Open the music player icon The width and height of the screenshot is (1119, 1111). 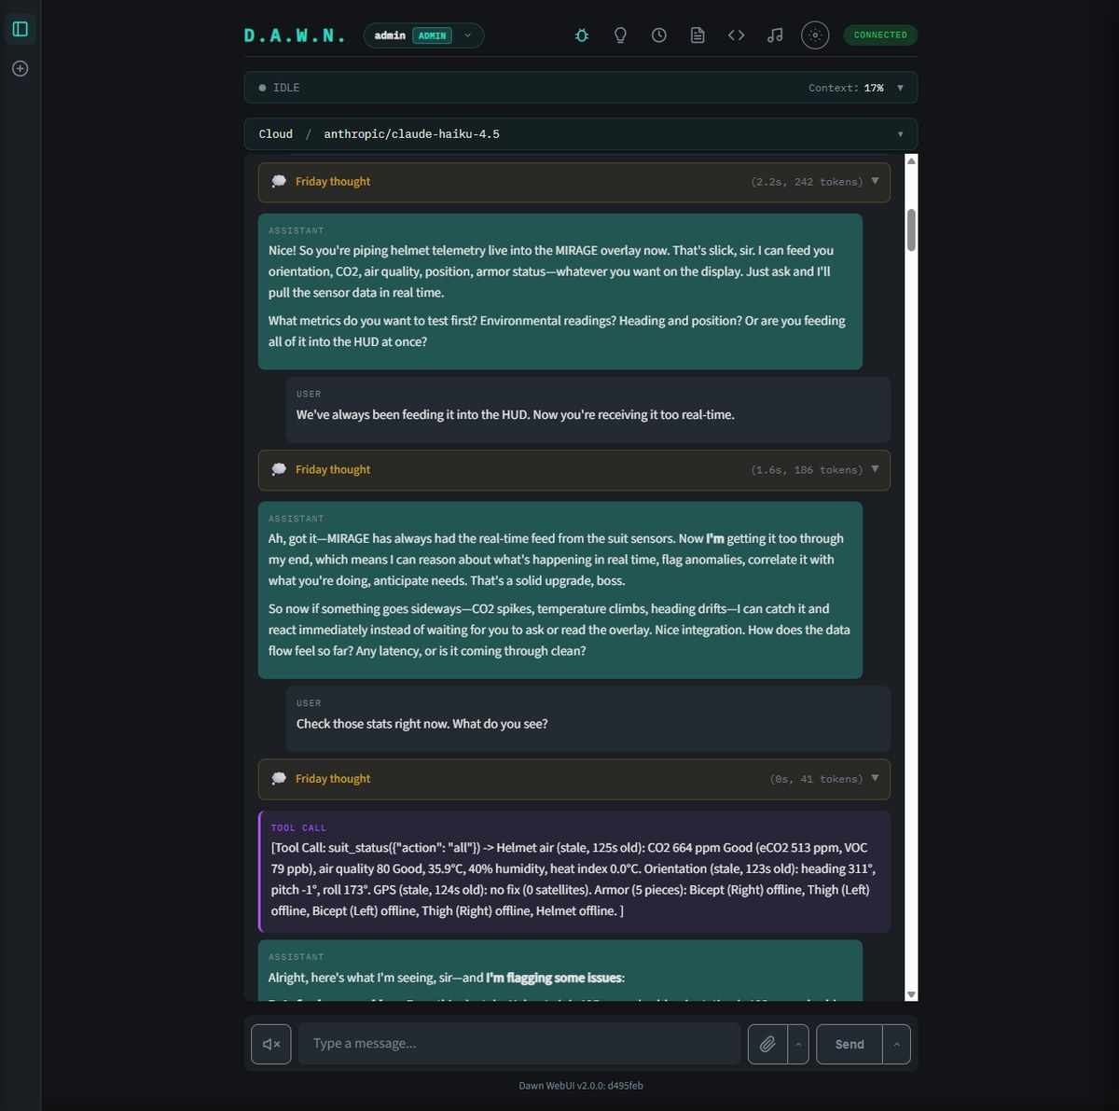pyautogui.click(x=775, y=35)
